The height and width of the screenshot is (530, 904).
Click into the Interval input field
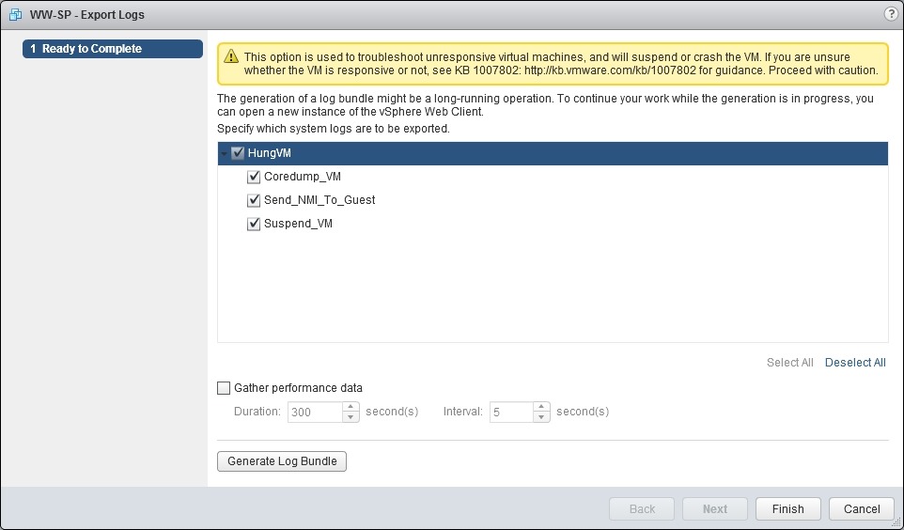(x=510, y=412)
